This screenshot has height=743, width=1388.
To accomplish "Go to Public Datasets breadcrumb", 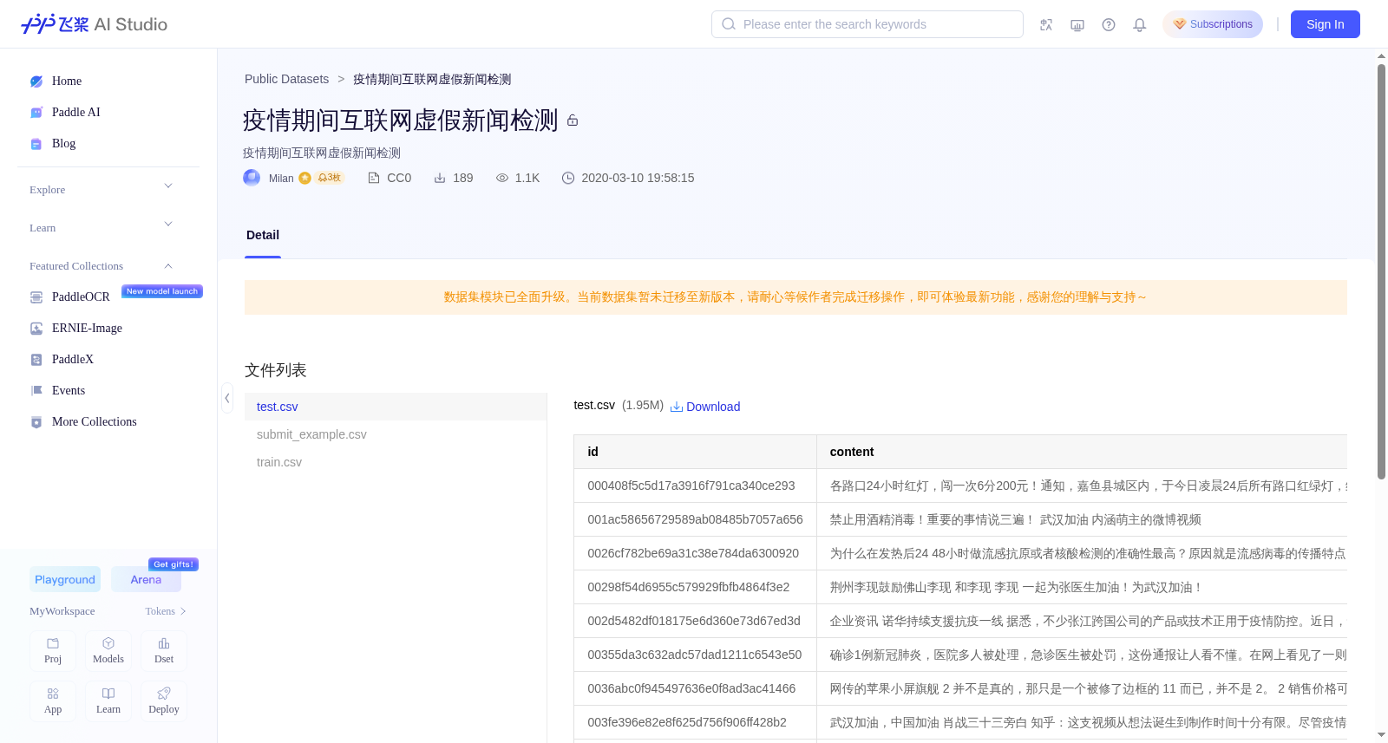I will click(286, 79).
